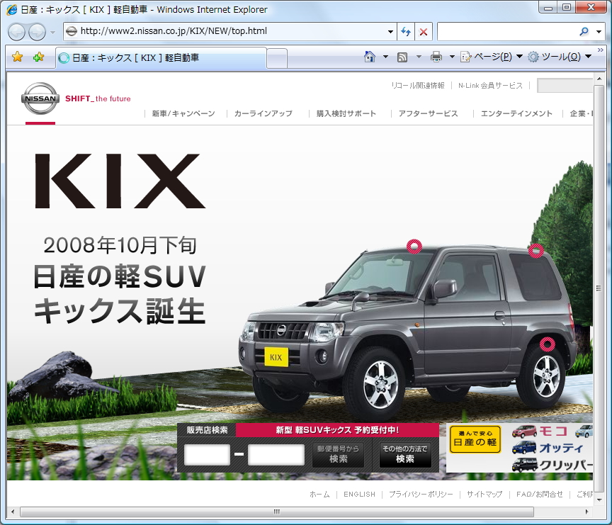Open the リコール関連情報 link
This screenshot has height=525, width=612.
(x=418, y=86)
